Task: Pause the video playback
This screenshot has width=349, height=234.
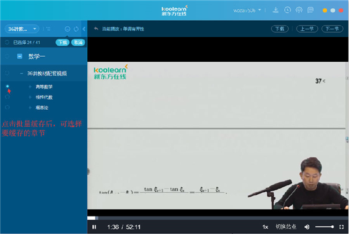Action: (x=94, y=227)
